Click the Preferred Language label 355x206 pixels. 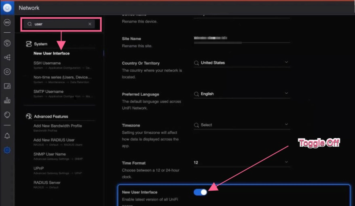click(x=140, y=94)
